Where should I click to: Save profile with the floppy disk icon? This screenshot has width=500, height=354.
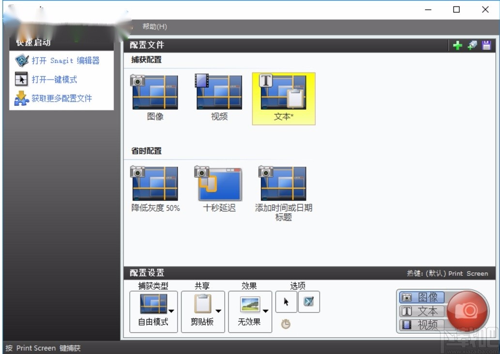486,45
